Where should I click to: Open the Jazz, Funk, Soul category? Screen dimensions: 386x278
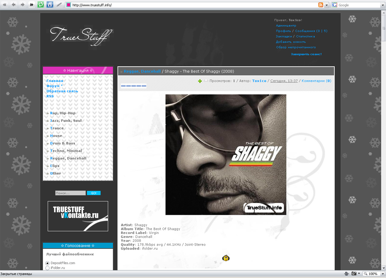[66, 121]
